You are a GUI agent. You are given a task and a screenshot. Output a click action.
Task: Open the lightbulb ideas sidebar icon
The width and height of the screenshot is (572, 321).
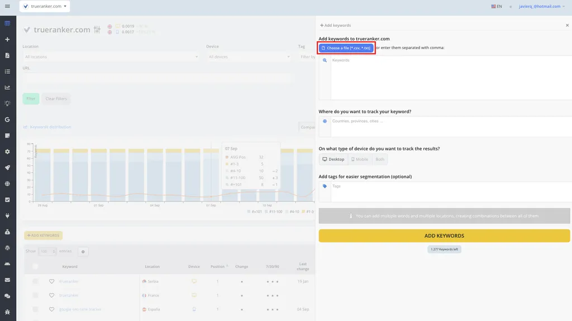coord(7,104)
